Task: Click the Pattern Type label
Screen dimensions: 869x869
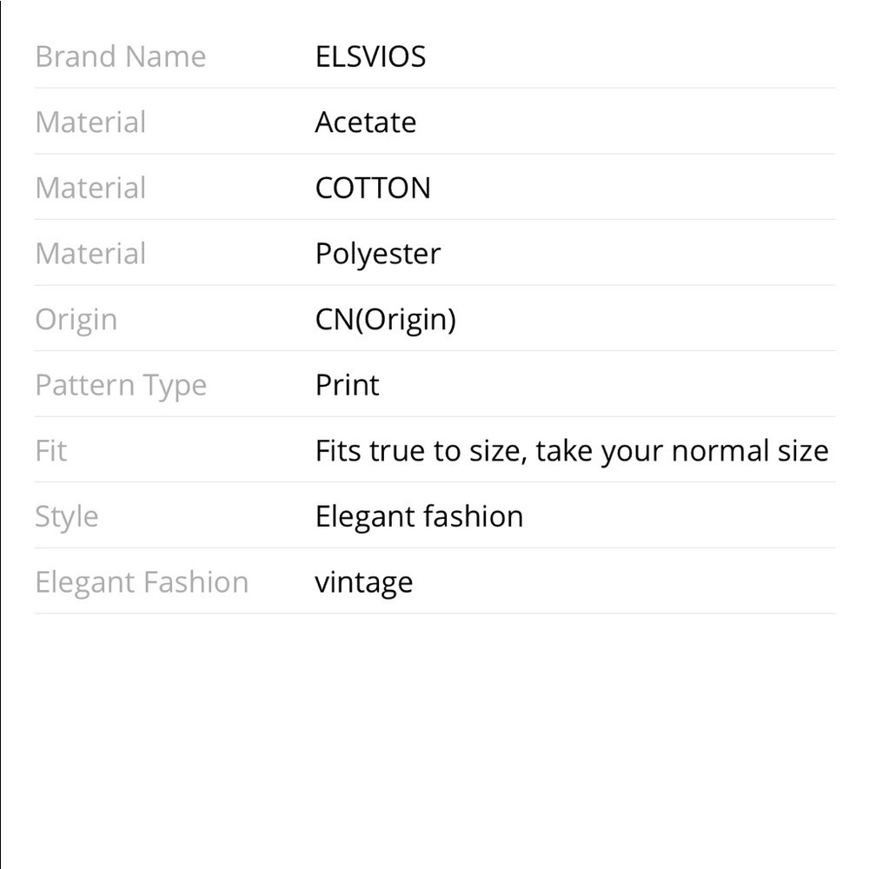Action: 121,386
